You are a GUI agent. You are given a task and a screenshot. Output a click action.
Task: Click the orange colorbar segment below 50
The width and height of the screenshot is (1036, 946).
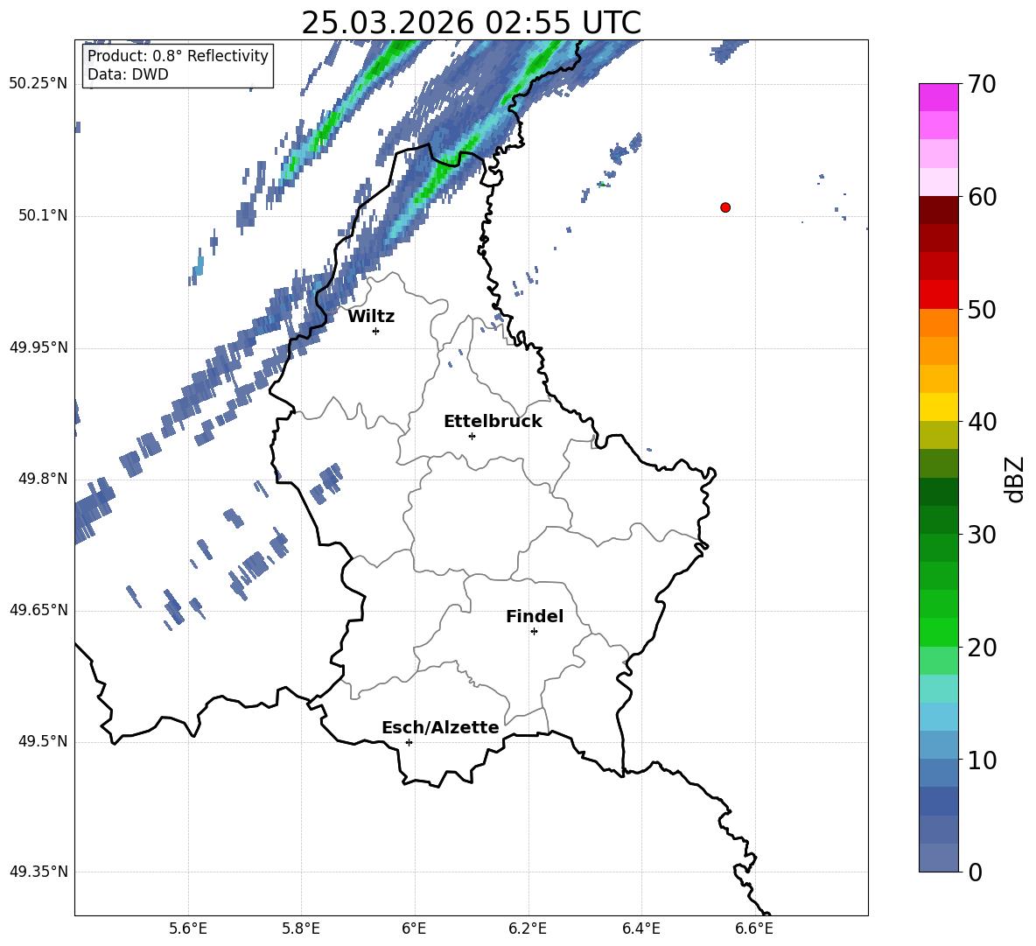coord(938,323)
